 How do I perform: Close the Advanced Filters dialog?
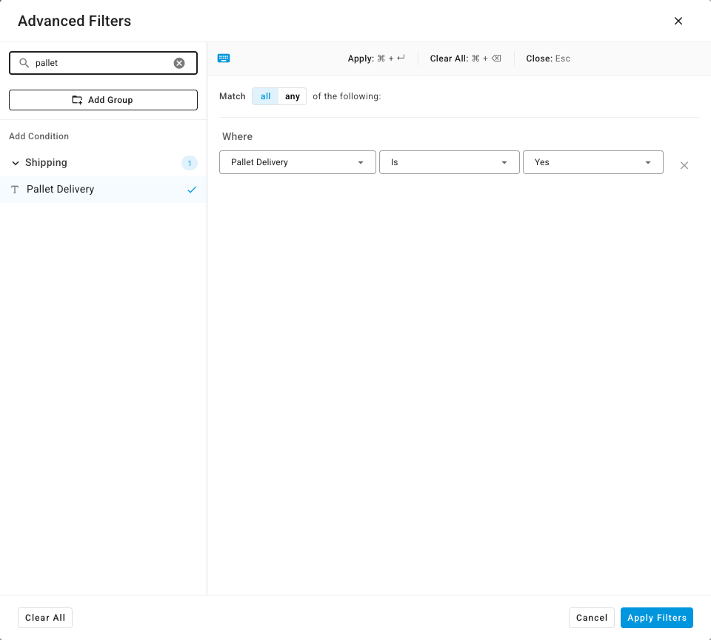pyautogui.click(x=678, y=21)
